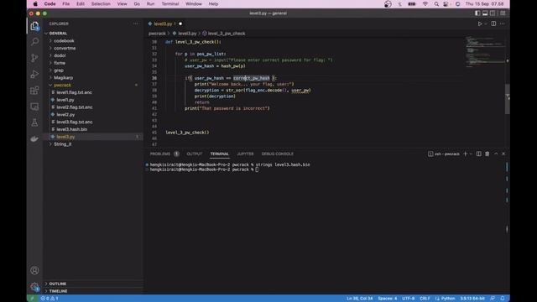Open level1.py in explorer
This screenshot has height=302, width=537.
65,100
